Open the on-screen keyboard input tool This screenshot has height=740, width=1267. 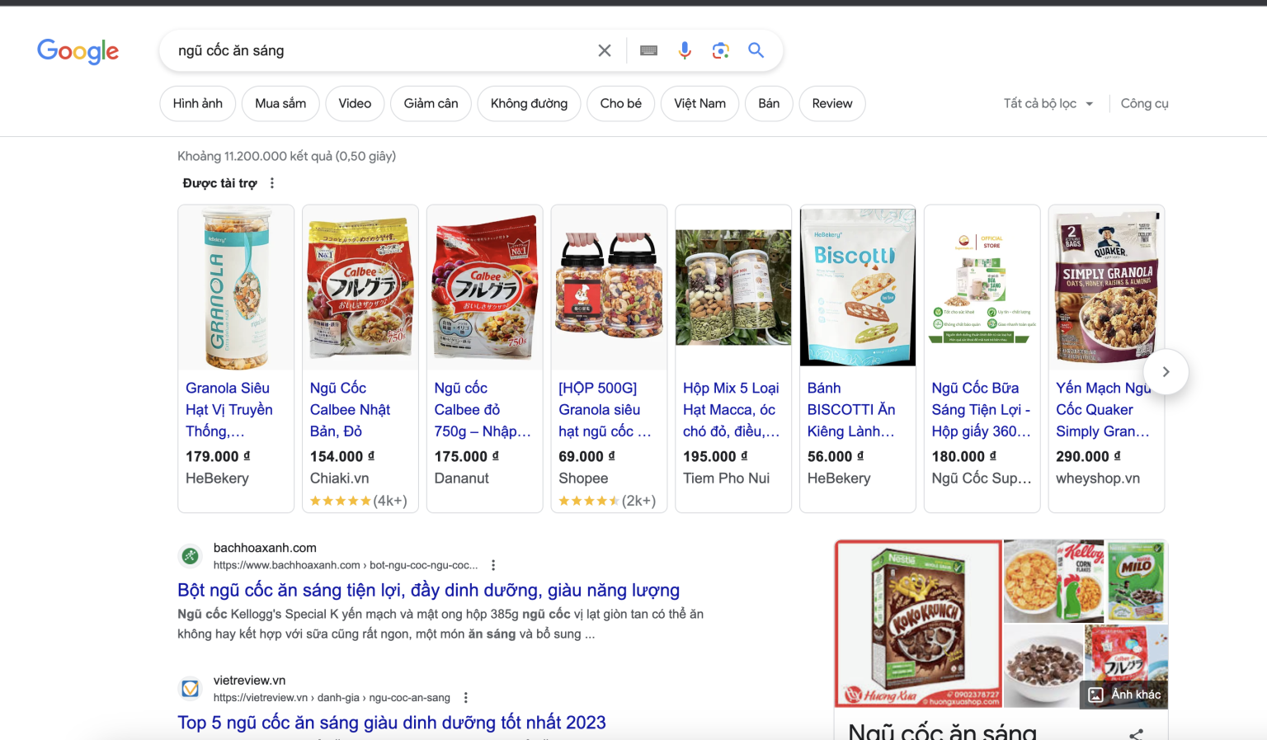click(x=648, y=50)
